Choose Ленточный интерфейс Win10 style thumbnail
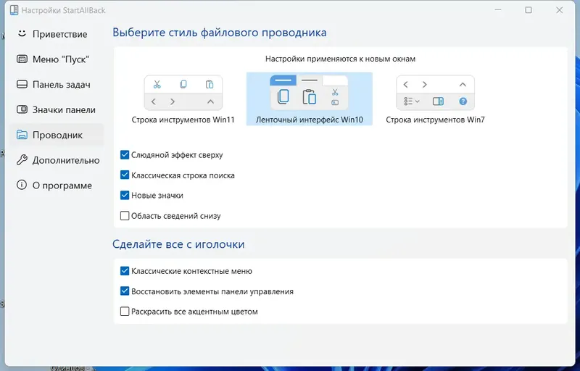Image resolution: width=580 pixels, height=371 pixels. (x=310, y=93)
